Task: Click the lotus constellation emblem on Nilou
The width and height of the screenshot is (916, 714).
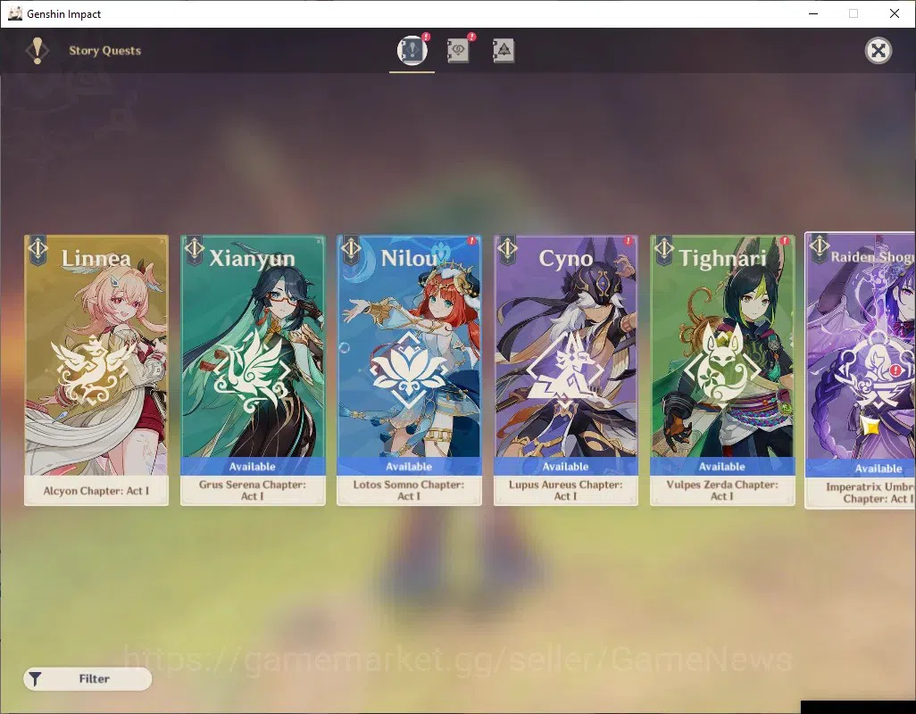Action: point(409,370)
